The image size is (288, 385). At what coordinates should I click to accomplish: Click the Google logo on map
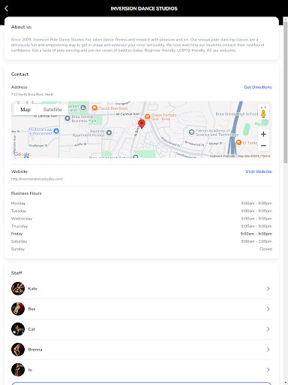tap(22, 154)
